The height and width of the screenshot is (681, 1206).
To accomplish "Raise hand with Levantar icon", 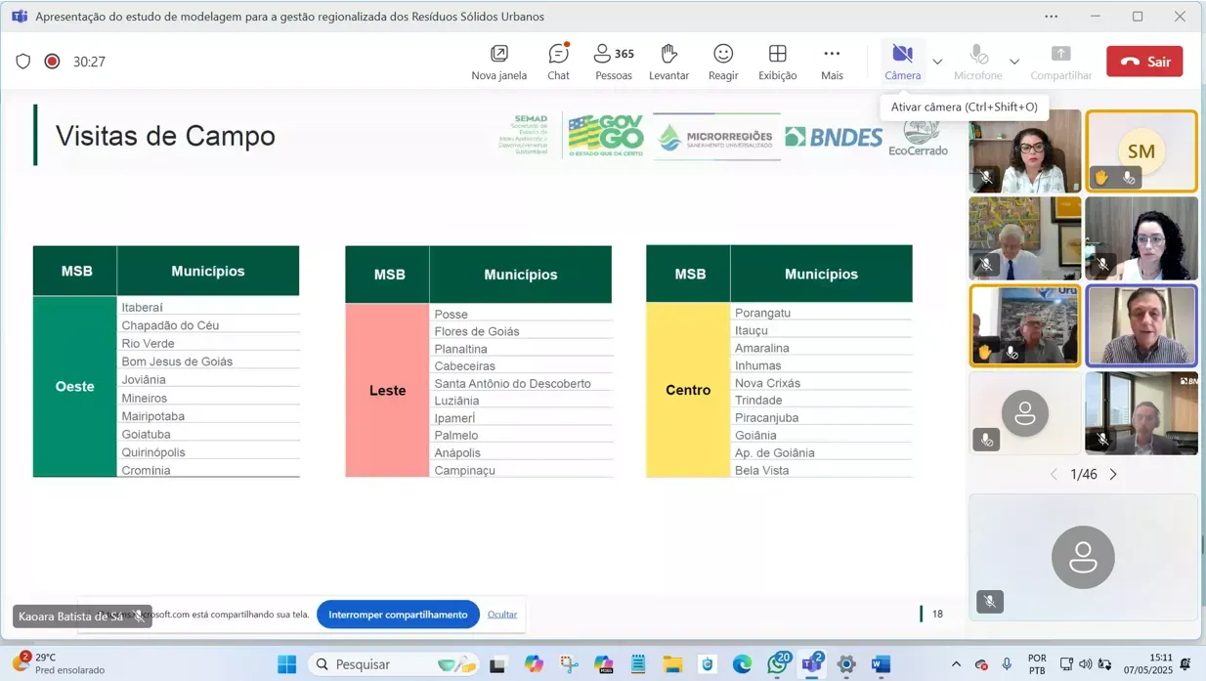I will tap(668, 62).
